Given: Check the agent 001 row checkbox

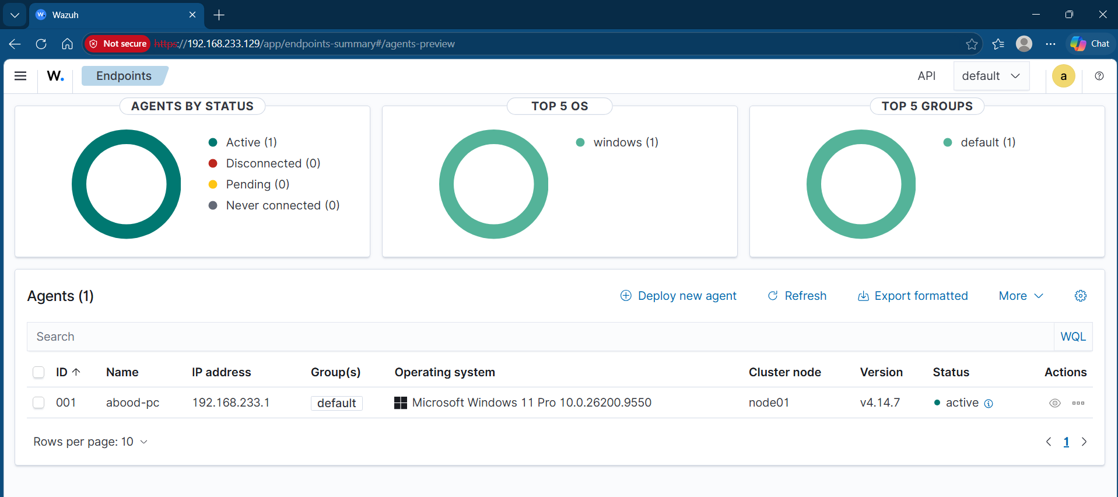Looking at the screenshot, I should (x=38, y=402).
